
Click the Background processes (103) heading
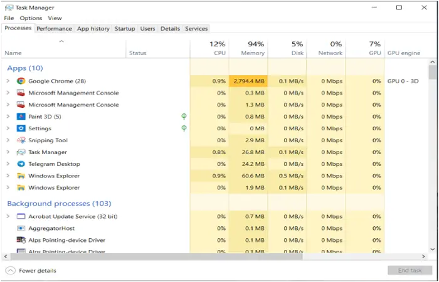coord(59,204)
